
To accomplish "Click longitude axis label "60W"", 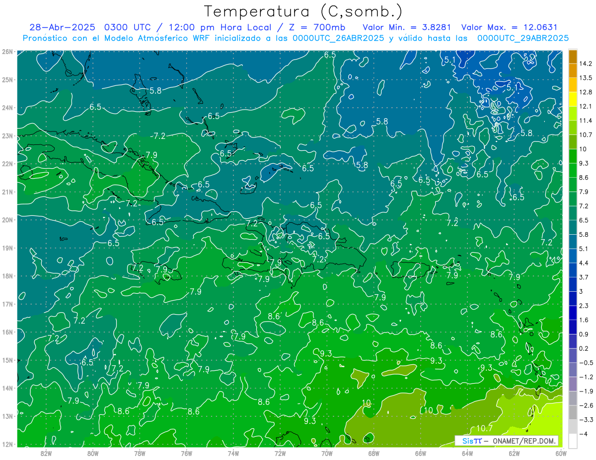I will [x=560, y=453].
